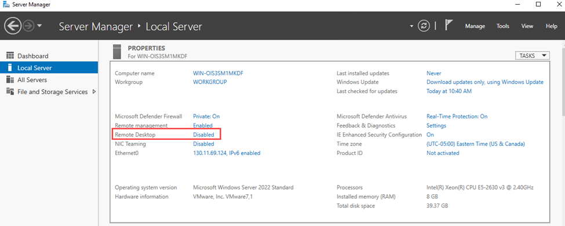Click the vertical scrollbar on the right

pos(562,133)
